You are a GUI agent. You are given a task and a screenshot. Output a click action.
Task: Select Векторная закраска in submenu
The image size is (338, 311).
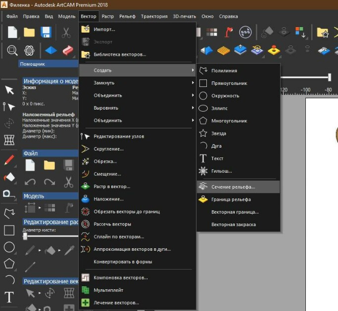239,225
